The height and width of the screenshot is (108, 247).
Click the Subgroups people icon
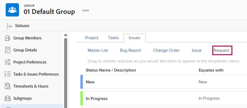coord(8,98)
